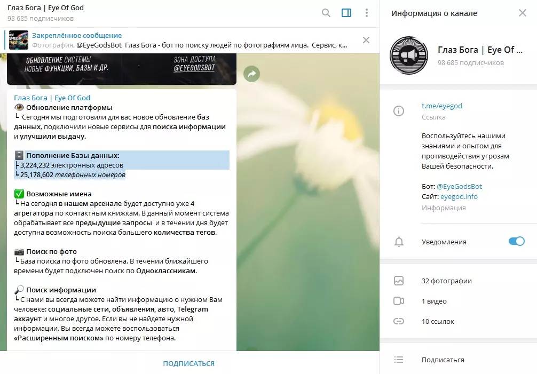Screen dimensions: 537x374
Task: Toggle the side info panel icon
Action: coord(346,13)
